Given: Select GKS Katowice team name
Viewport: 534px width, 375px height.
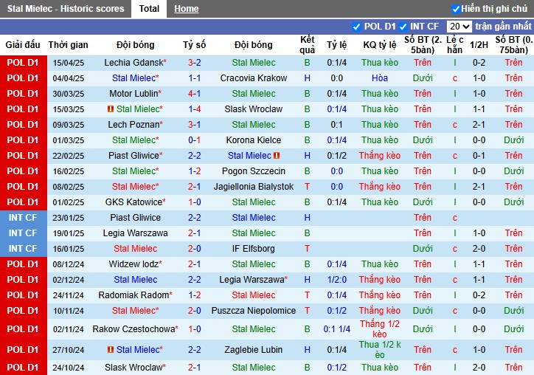Looking at the screenshot, I should 135,202.
